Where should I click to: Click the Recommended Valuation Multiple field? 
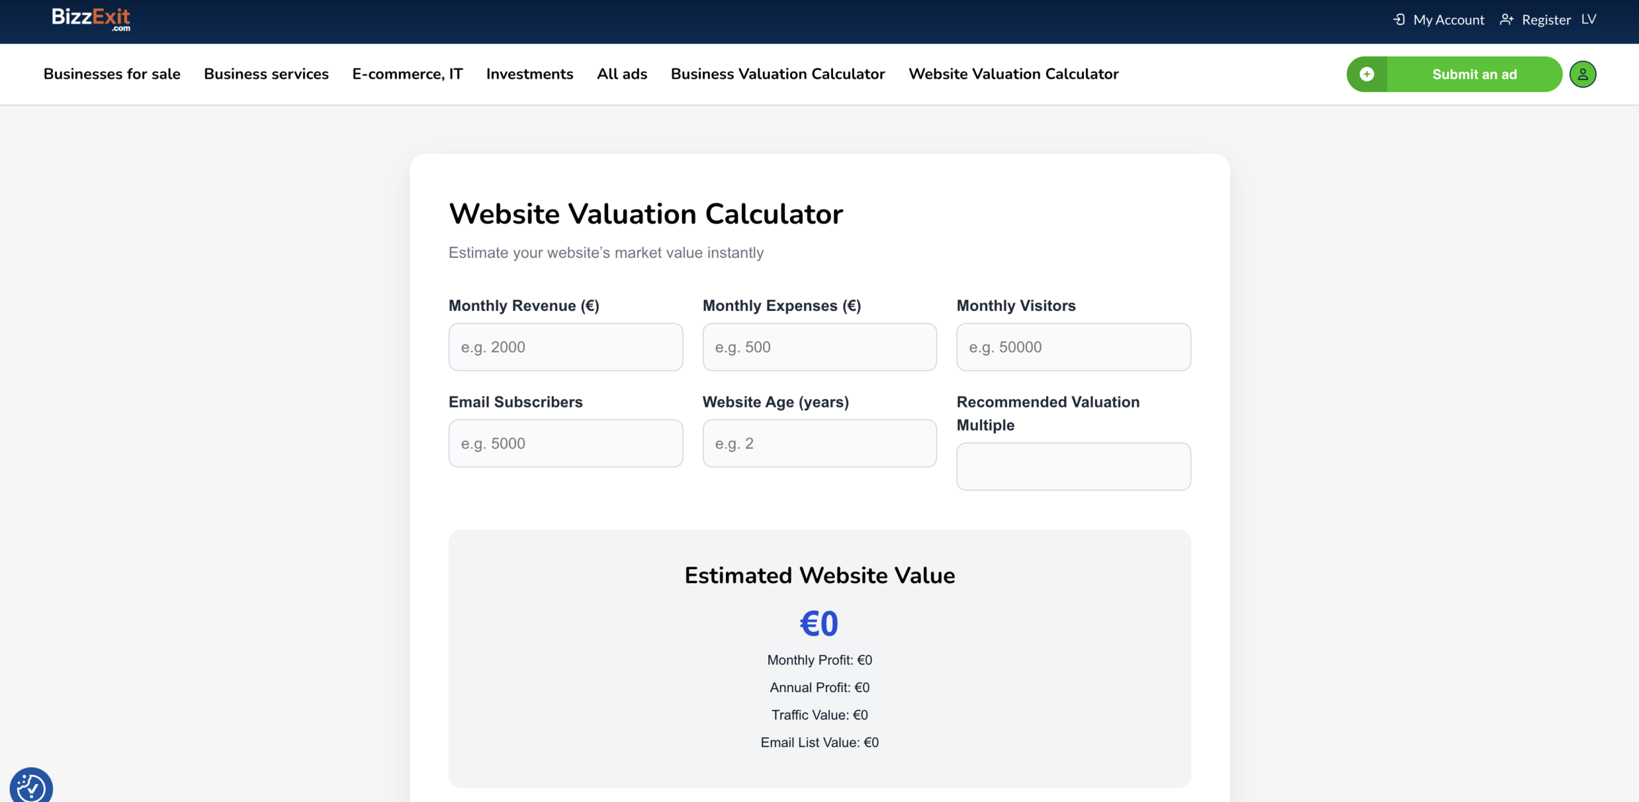1073,466
